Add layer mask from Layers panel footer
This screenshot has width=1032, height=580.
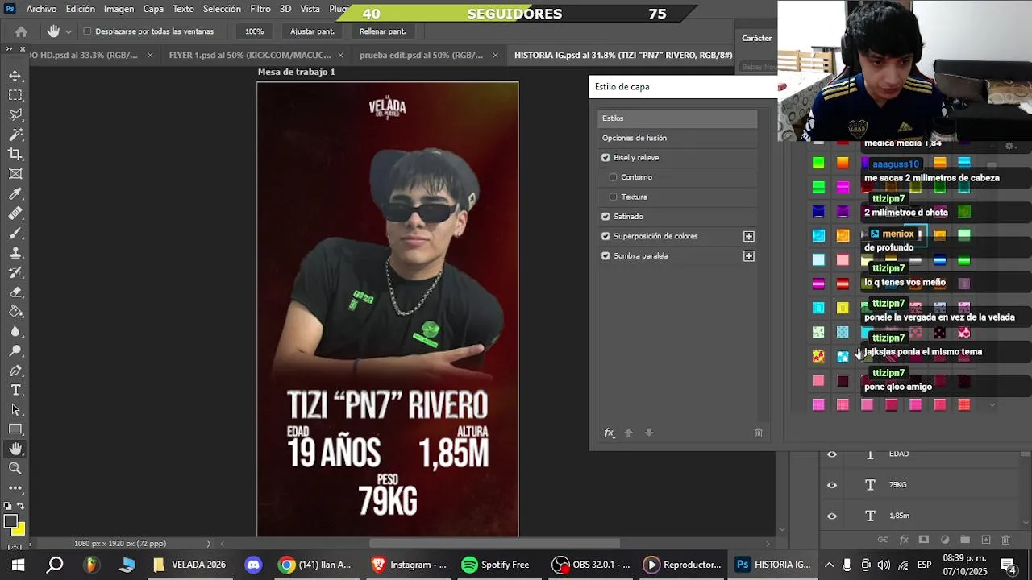[x=924, y=540]
